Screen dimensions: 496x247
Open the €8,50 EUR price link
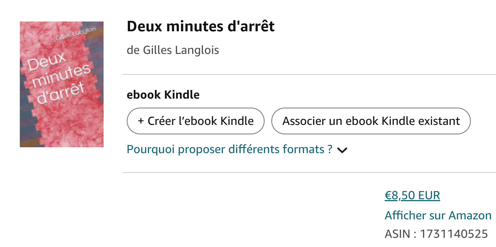pyautogui.click(x=412, y=195)
